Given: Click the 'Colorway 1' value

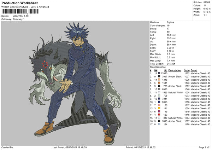Looking at the screenshot, I should pos(19,19).
